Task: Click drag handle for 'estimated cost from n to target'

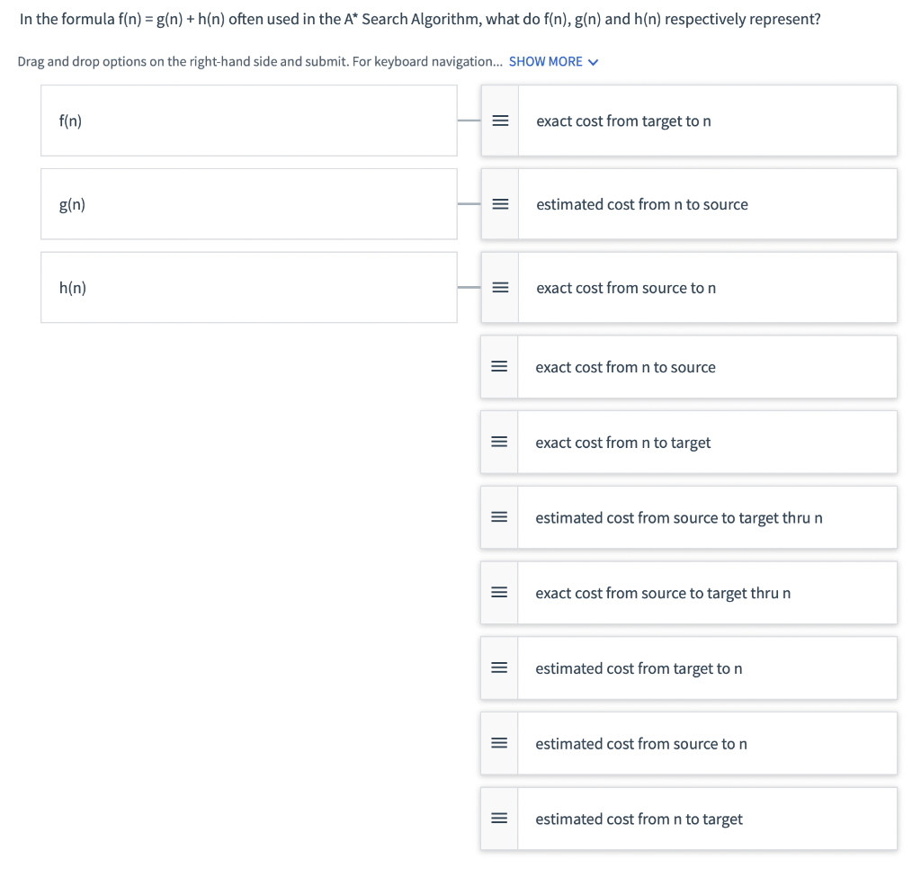Action: pyautogui.click(x=499, y=818)
